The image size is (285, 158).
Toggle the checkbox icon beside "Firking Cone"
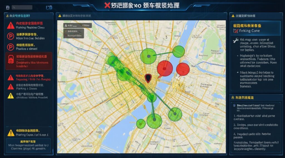(235, 31)
